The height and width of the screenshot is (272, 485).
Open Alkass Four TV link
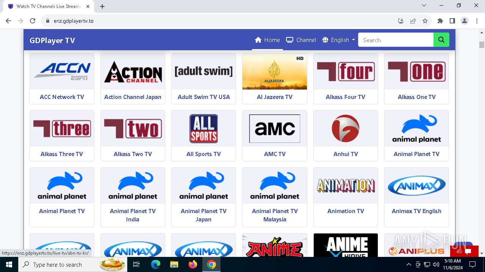346,97
